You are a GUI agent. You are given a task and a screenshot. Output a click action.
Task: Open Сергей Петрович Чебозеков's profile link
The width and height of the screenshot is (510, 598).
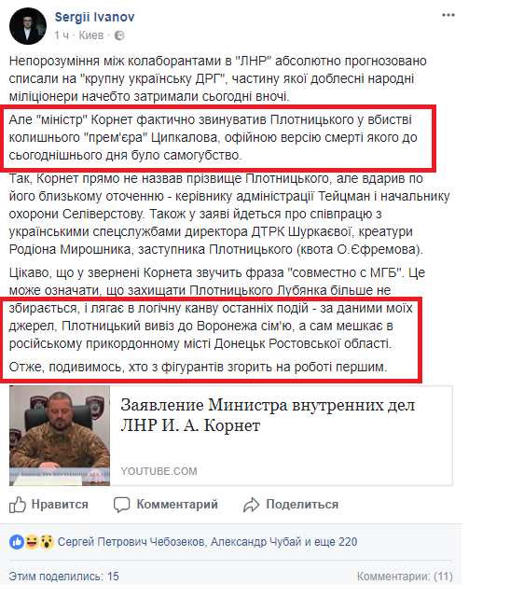[132, 542]
